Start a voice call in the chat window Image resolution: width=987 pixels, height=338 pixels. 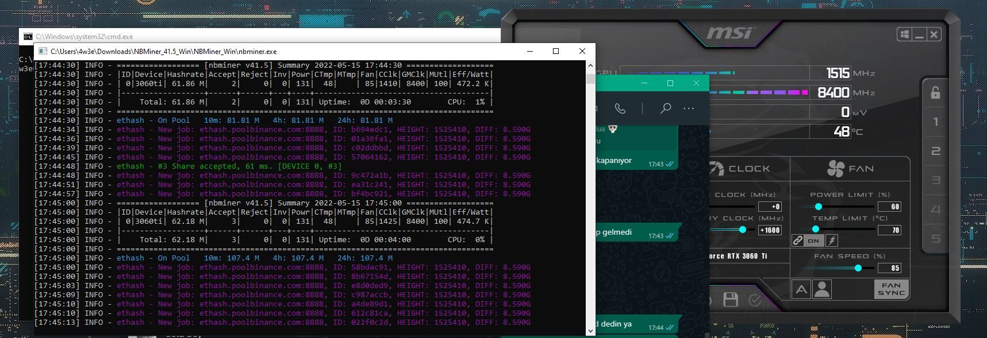click(620, 108)
